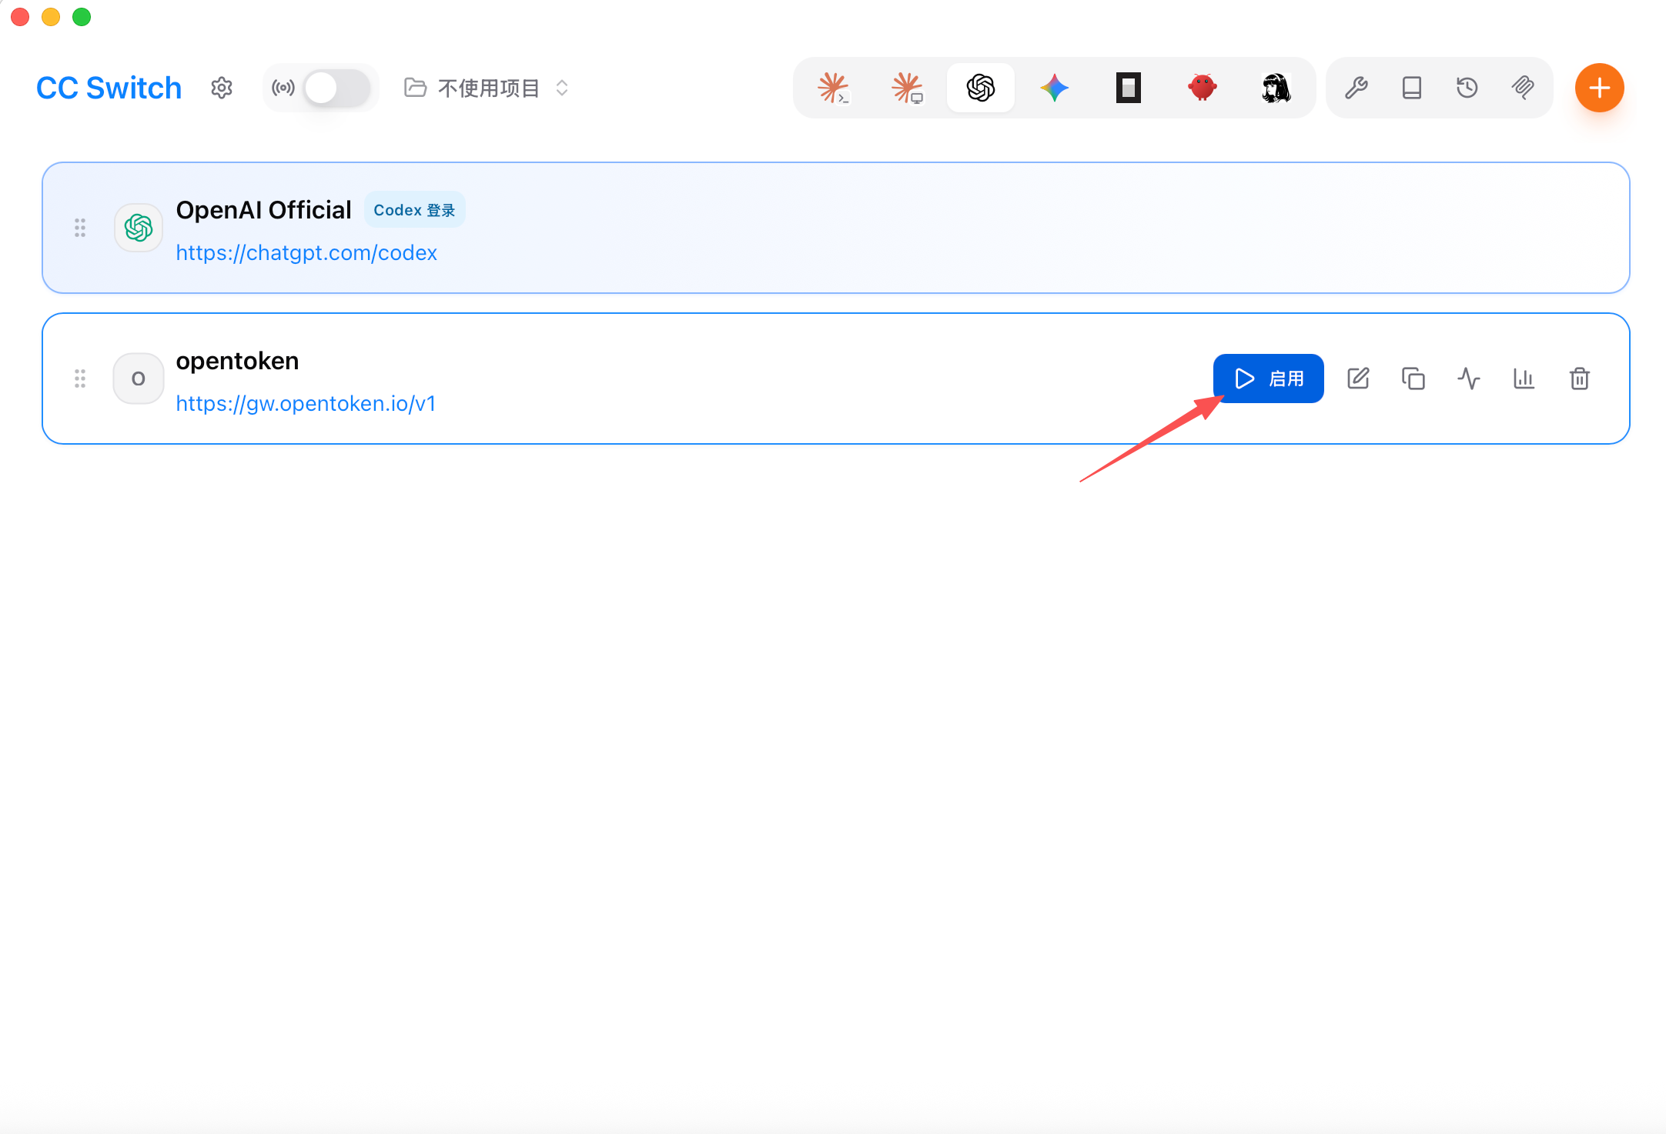The image size is (1666, 1134).
Task: Click the paperclip icon in the toolbar
Action: pos(1523,88)
